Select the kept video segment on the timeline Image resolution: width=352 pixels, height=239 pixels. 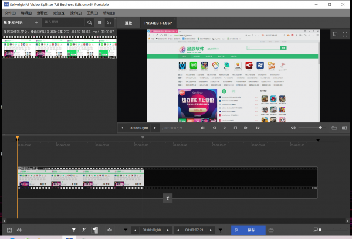[80, 178]
